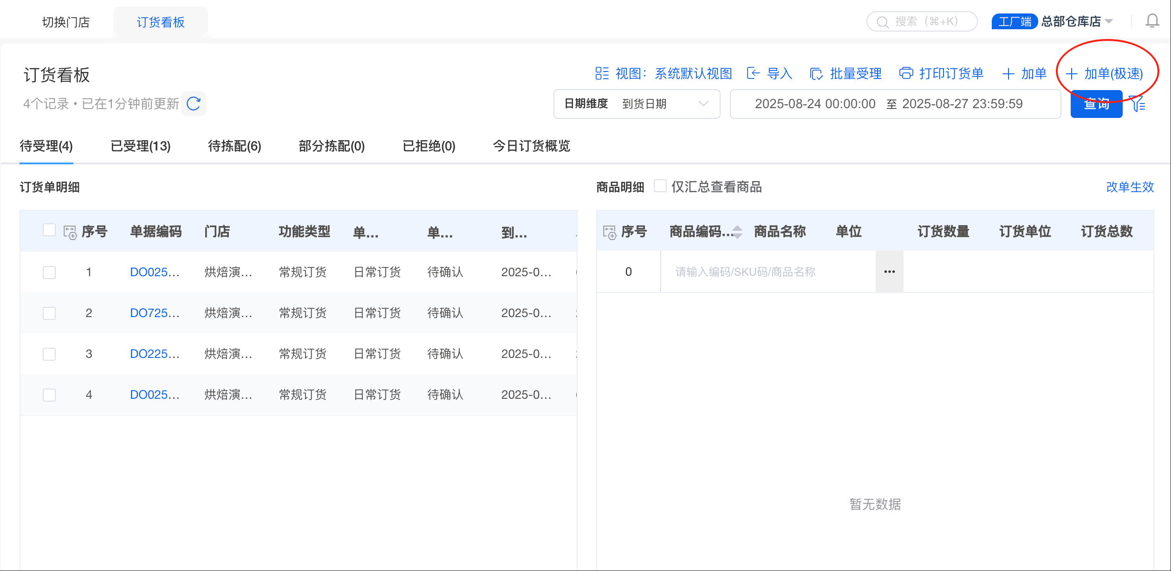This screenshot has width=1171, height=571.
Task: Click the 批量受理 batch accept icon
Action: pos(816,74)
